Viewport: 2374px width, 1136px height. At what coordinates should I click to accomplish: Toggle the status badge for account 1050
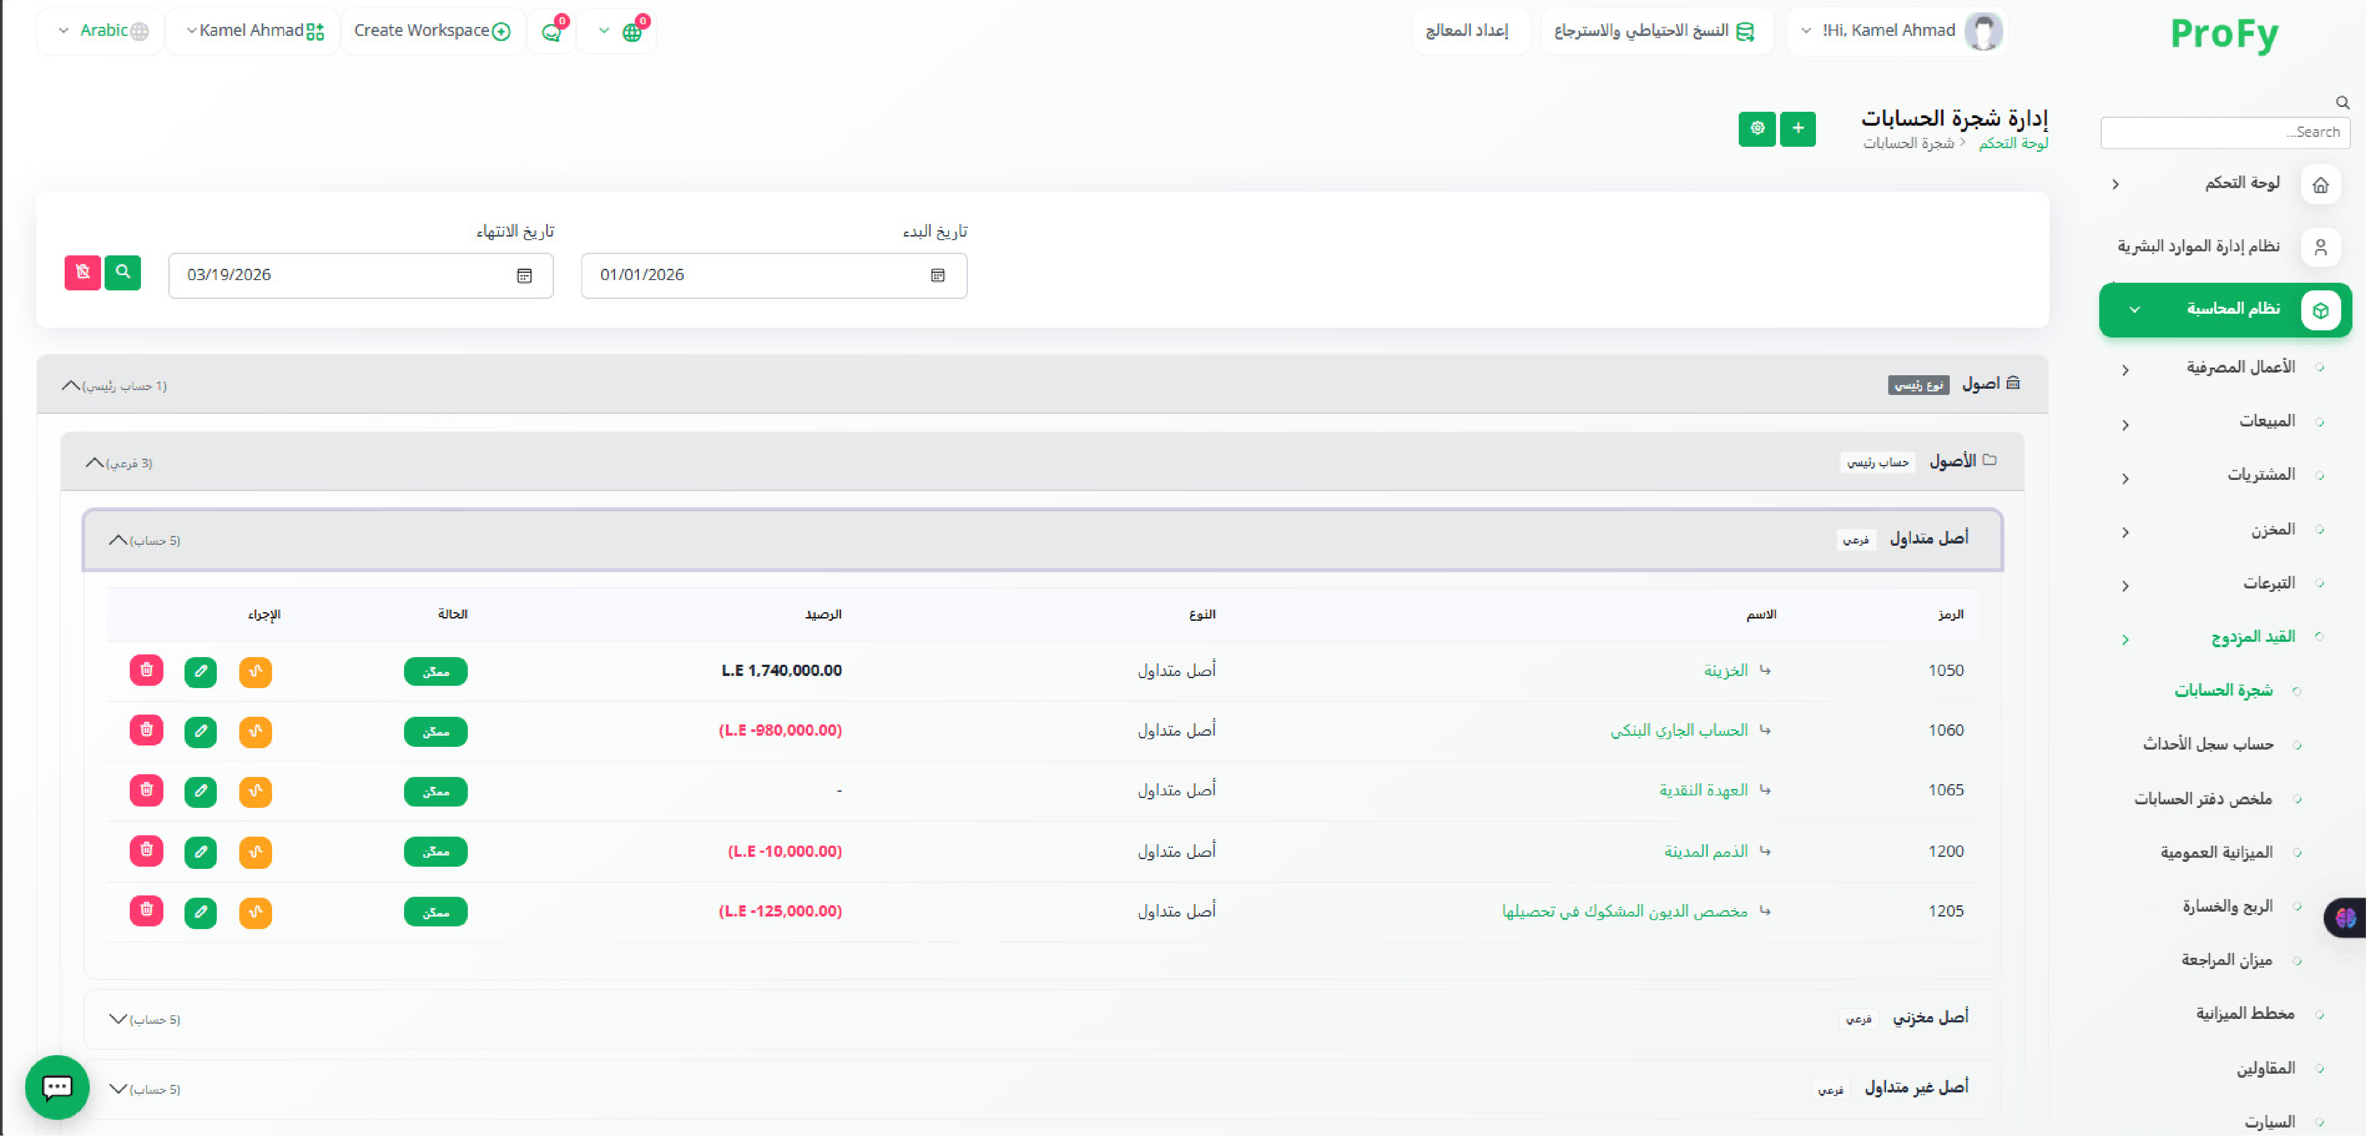coord(436,671)
